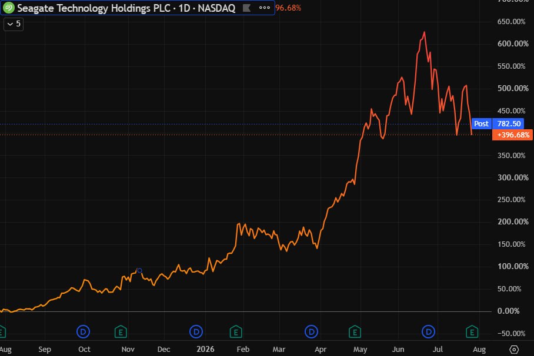Viewport: 534px width, 356px height.
Task: Click the Oct time axis label
Action: tap(84, 350)
